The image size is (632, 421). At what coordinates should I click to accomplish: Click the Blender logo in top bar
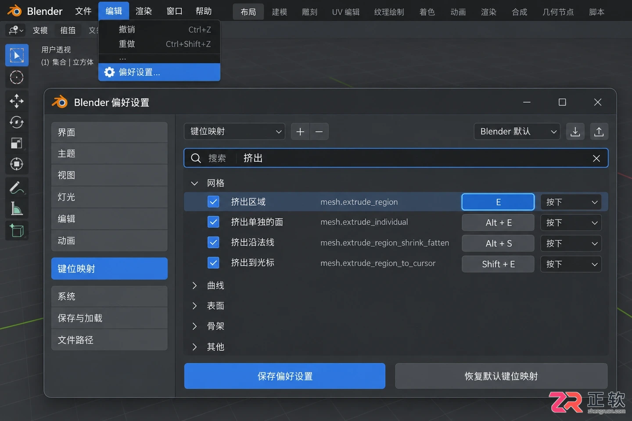(x=14, y=11)
